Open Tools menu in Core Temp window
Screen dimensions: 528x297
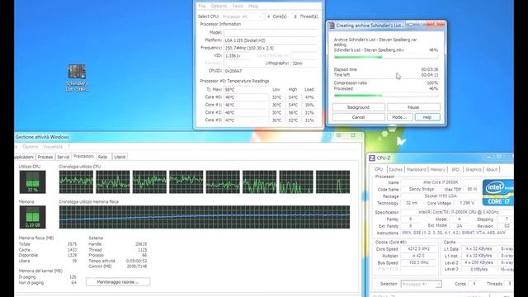238,6
